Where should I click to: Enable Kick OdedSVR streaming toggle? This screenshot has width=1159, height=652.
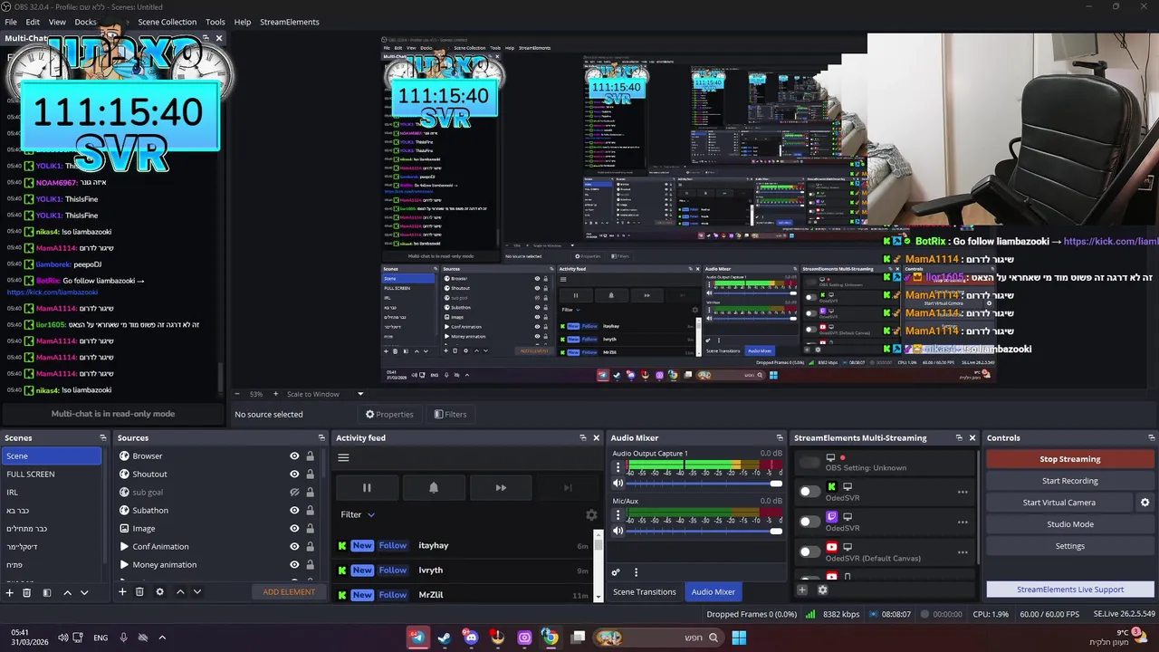(x=809, y=492)
